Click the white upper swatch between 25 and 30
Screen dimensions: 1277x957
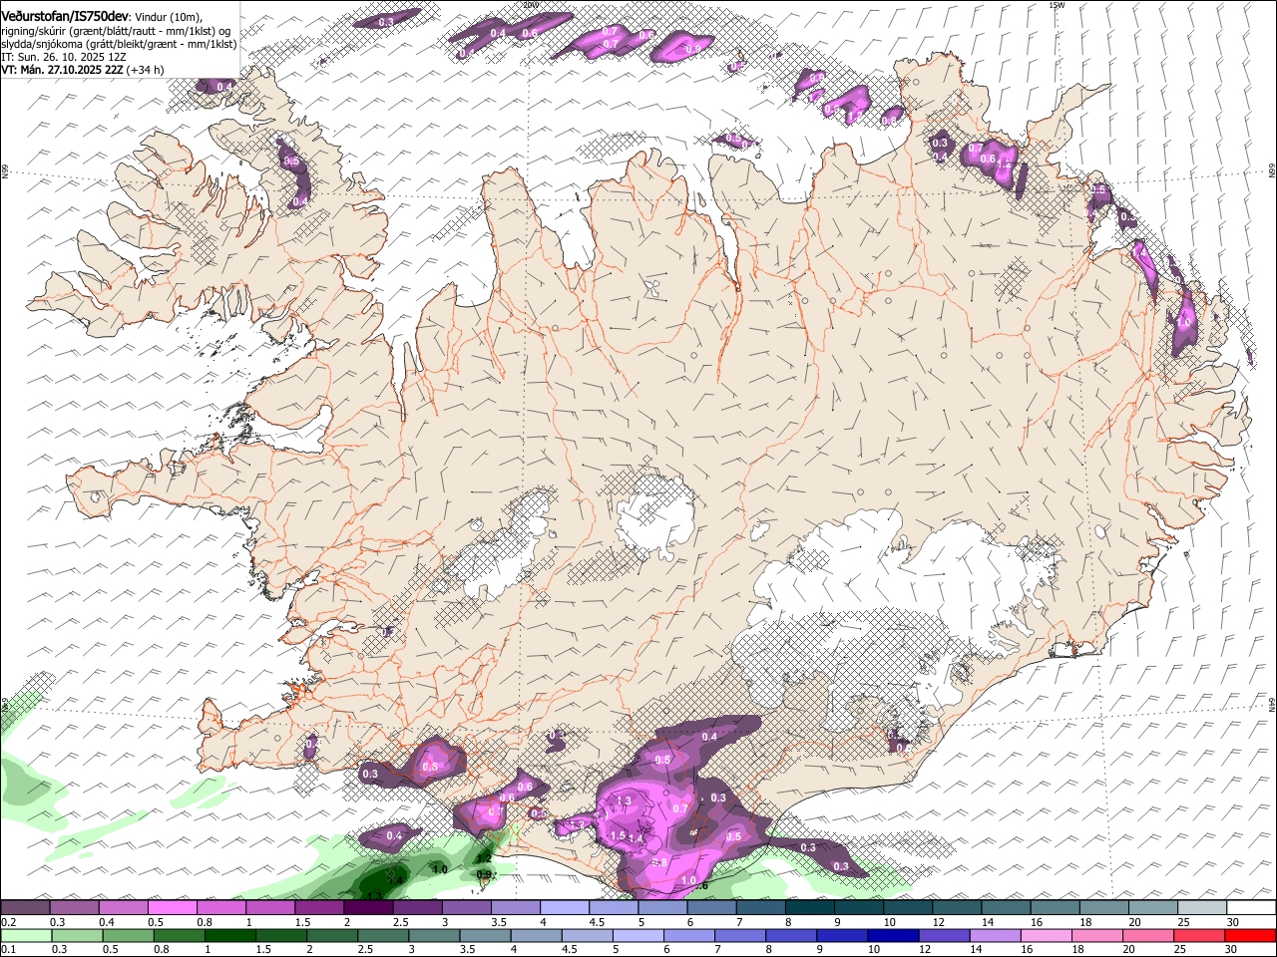point(1203,908)
